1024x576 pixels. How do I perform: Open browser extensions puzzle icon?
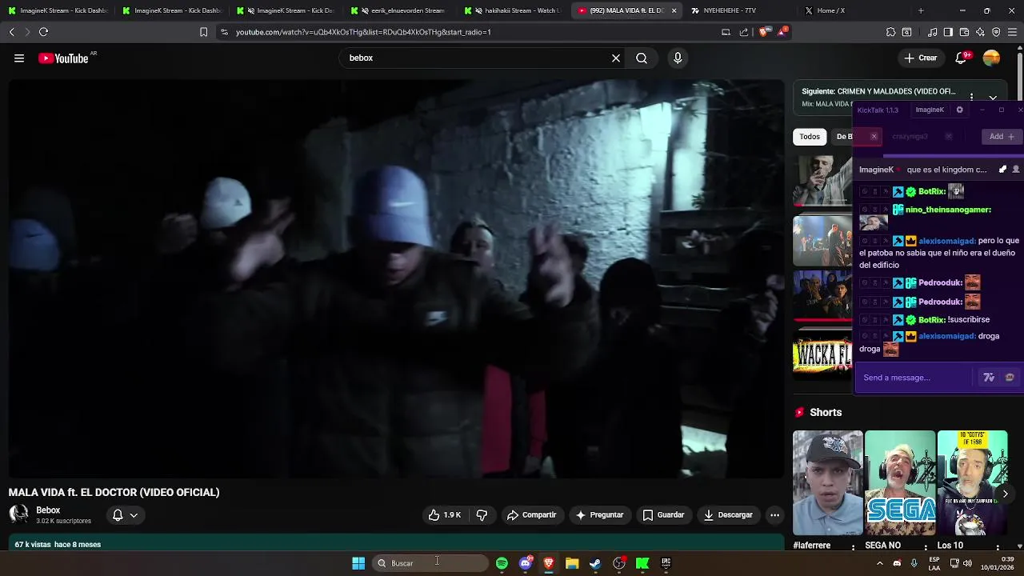[x=890, y=32]
